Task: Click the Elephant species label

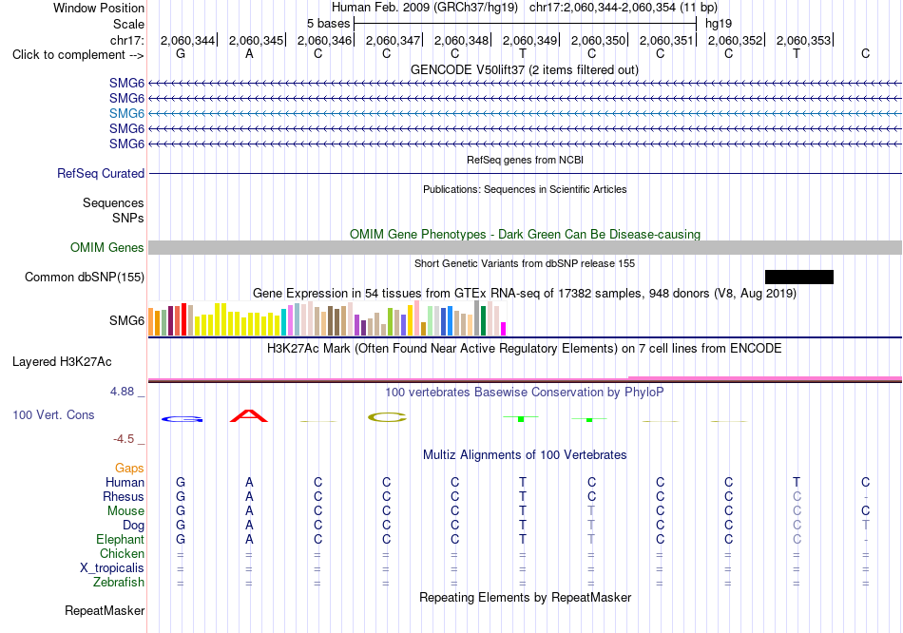Action: tap(120, 540)
